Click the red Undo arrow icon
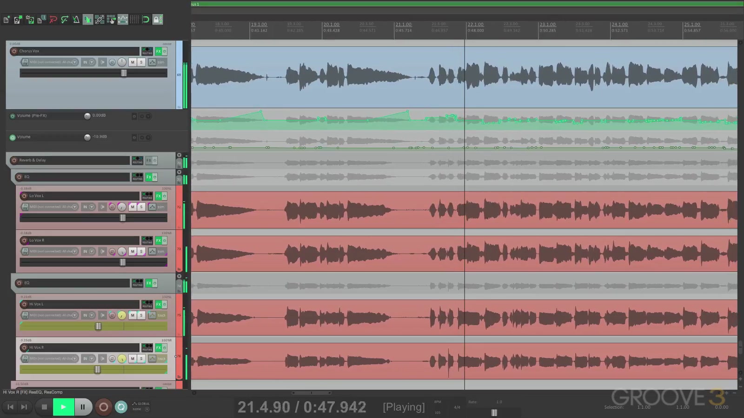 coord(53,20)
